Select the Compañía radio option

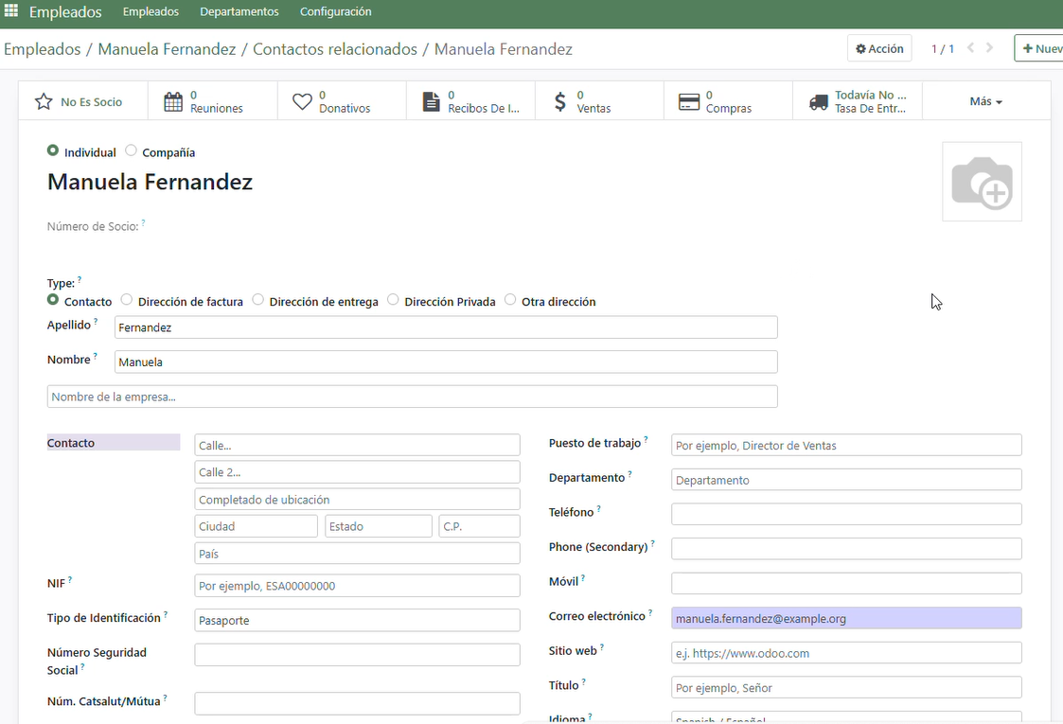pyautogui.click(x=132, y=150)
